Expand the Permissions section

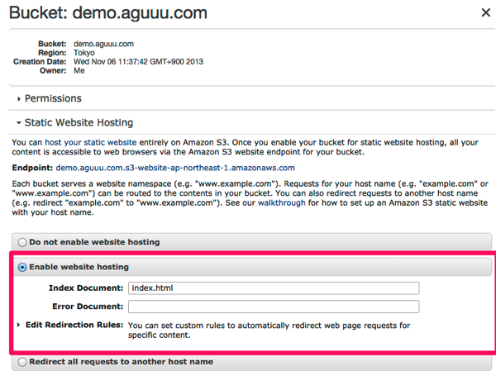pyautogui.click(x=50, y=98)
